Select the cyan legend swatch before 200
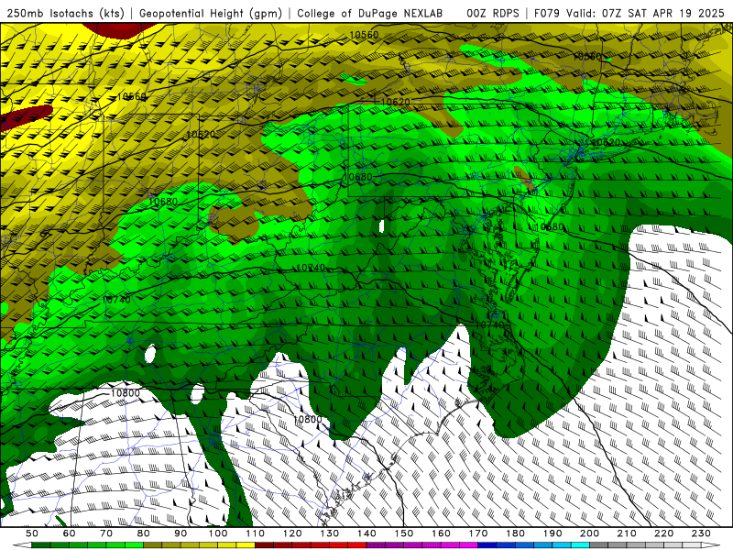Viewport: 733px width, 550px height. (580, 545)
